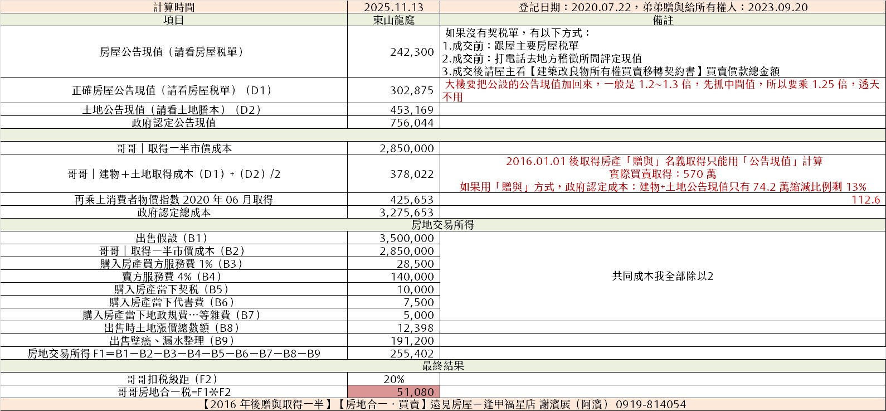Image resolution: width=886 pixels, height=411 pixels.
Task: Select the 土地公告現值 (D2) label
Action: (172, 110)
